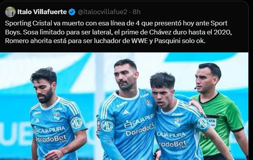Screen dimensions: 253x160
Task: Open the Italo Villafuerte display name link
Action: 42,12
